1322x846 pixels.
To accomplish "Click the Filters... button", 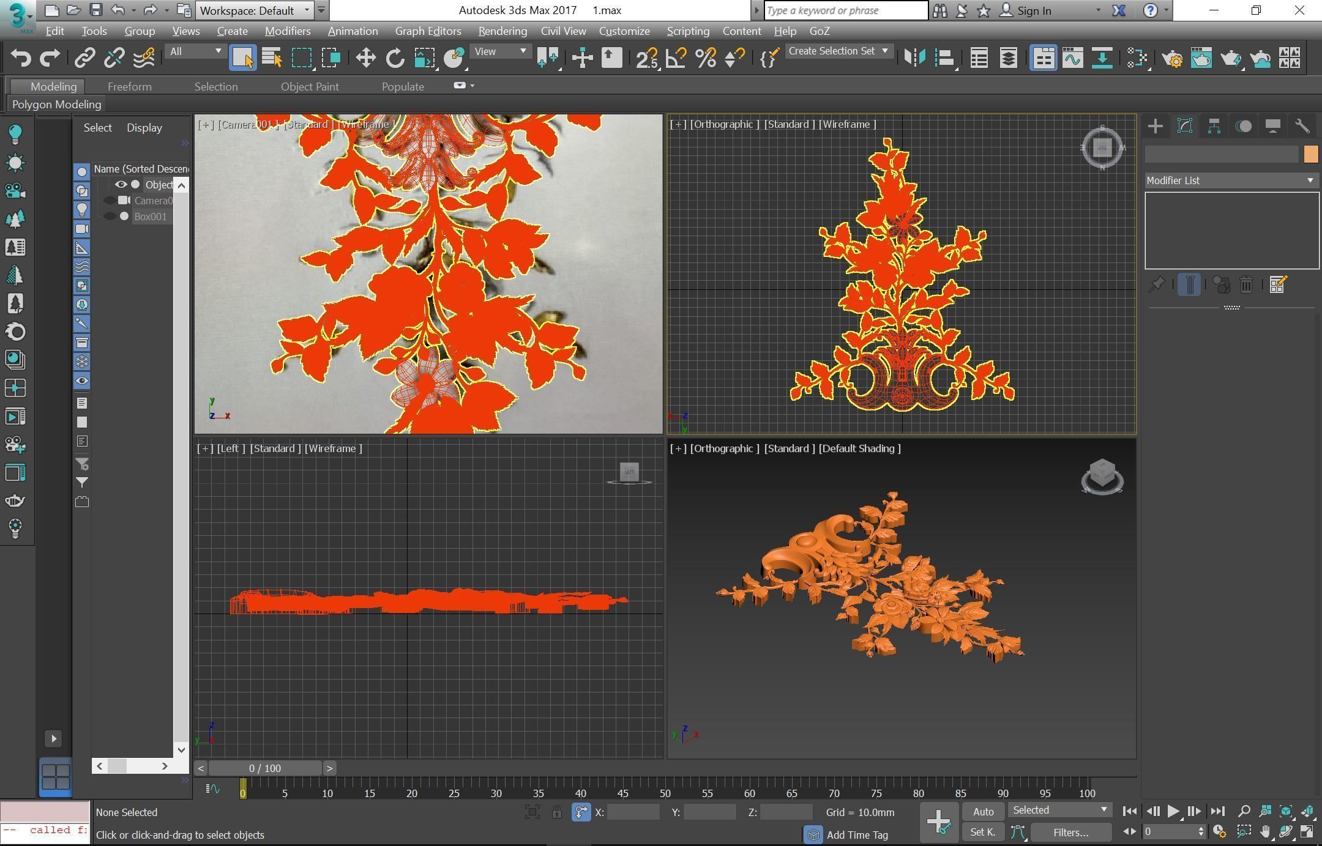I will 1070,833.
